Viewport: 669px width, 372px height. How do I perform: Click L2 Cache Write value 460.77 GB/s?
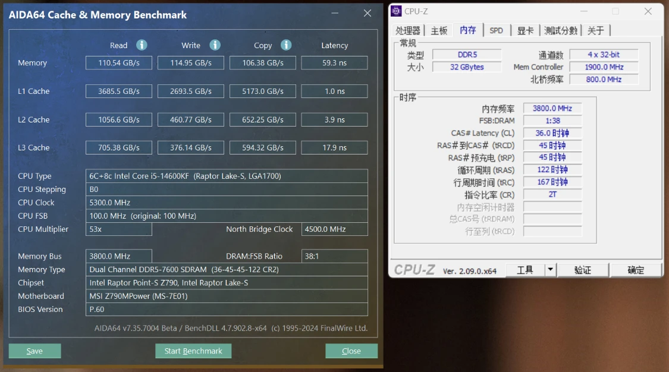[191, 119]
